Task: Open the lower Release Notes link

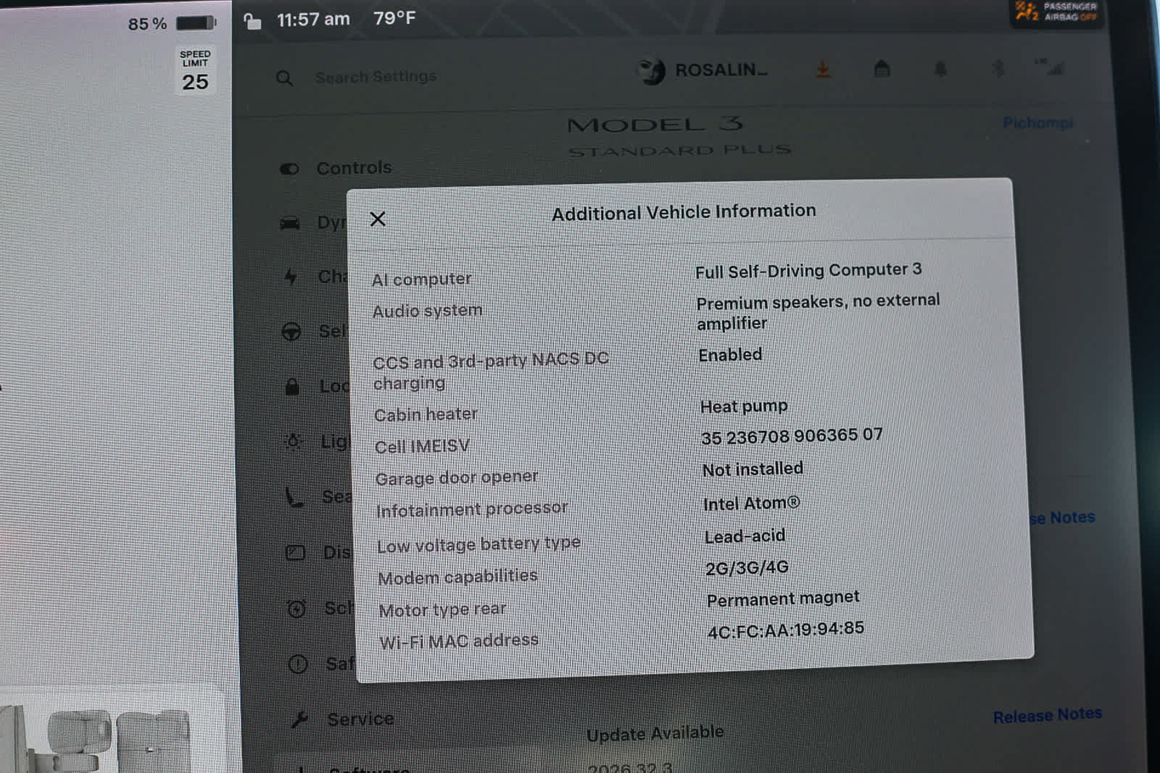Action: click(1047, 716)
